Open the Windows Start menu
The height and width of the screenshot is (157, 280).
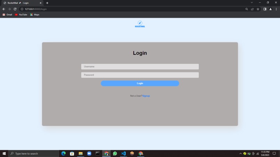(4, 154)
